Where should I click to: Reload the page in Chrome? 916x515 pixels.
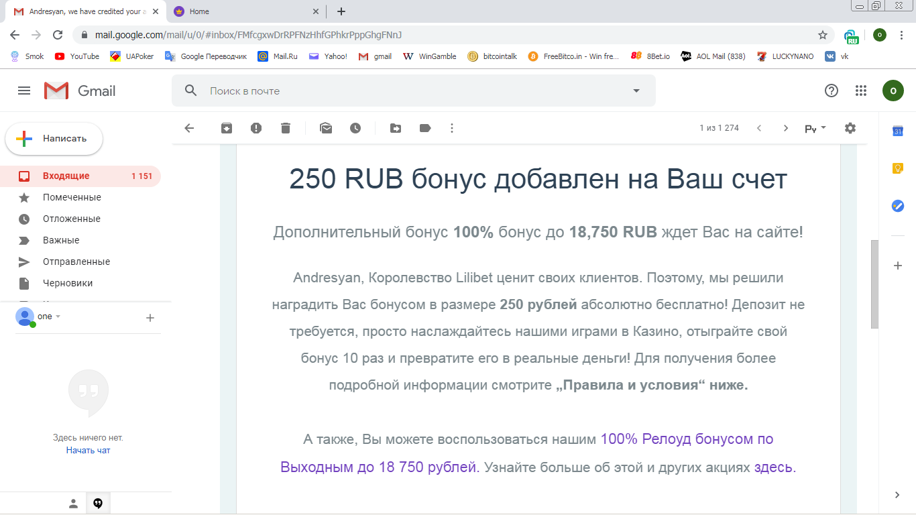pos(58,35)
